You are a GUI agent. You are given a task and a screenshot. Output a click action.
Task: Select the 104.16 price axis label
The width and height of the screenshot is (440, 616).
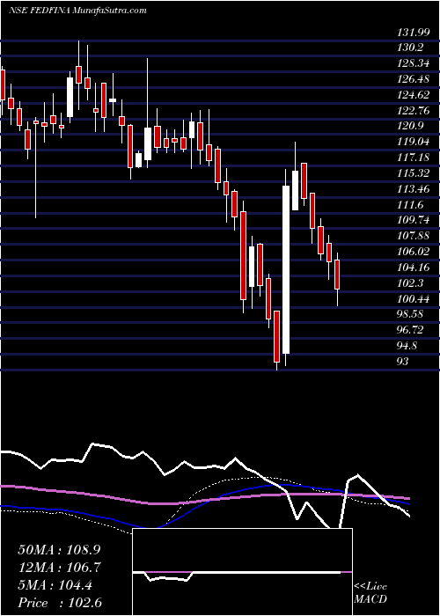point(414,268)
